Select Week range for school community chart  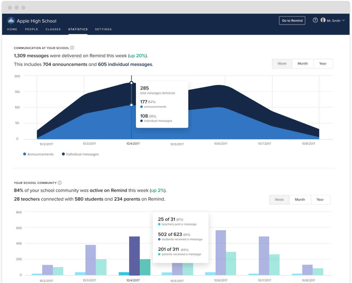[279, 200]
